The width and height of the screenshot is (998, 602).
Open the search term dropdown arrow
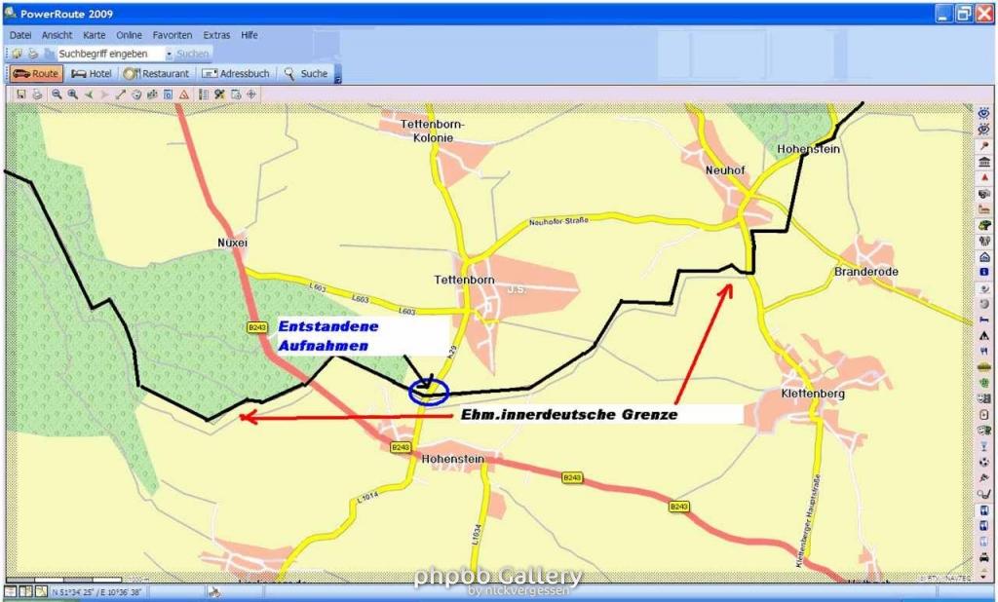pyautogui.click(x=169, y=55)
